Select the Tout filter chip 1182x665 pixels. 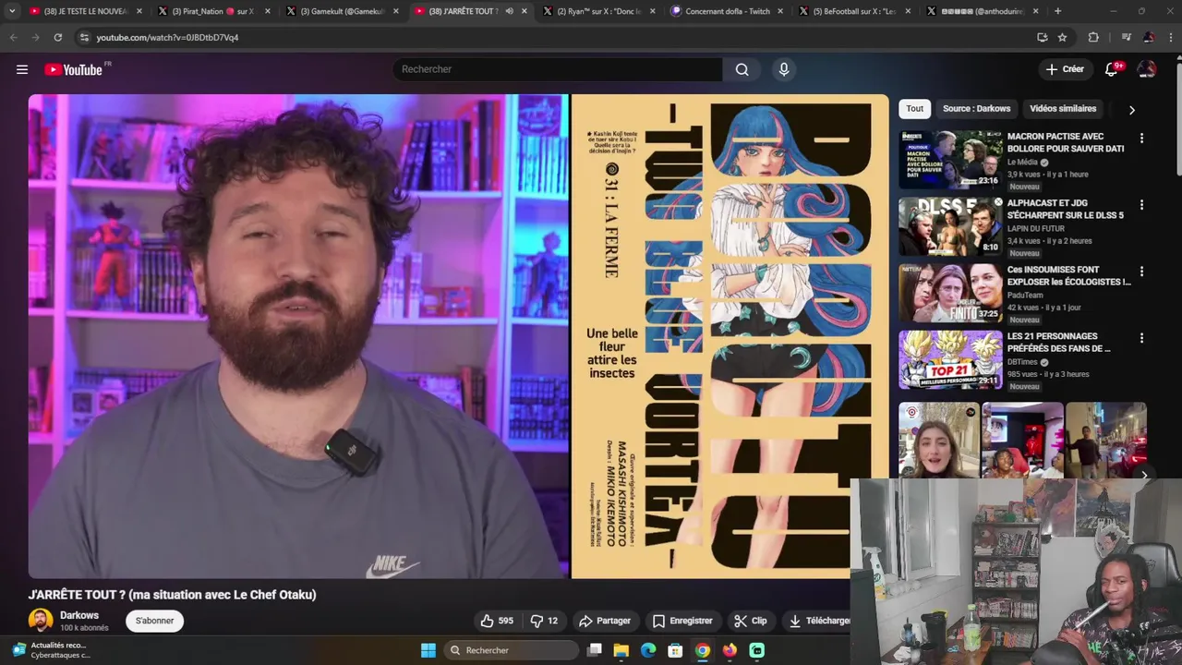(915, 109)
